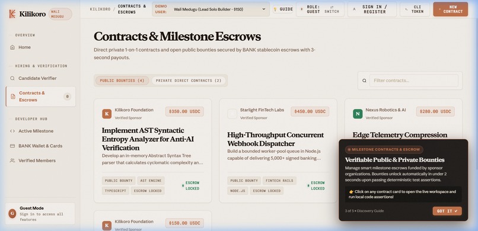The width and height of the screenshot is (478, 231).
Task: Click the BANK Wallet card icon
Action: (12, 146)
